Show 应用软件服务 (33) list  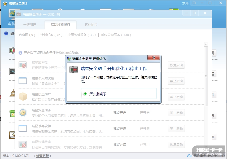tap(82, 35)
